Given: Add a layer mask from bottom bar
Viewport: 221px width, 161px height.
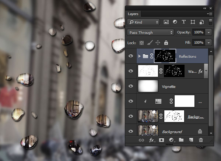Looking at the screenshot, I should click(161, 140).
